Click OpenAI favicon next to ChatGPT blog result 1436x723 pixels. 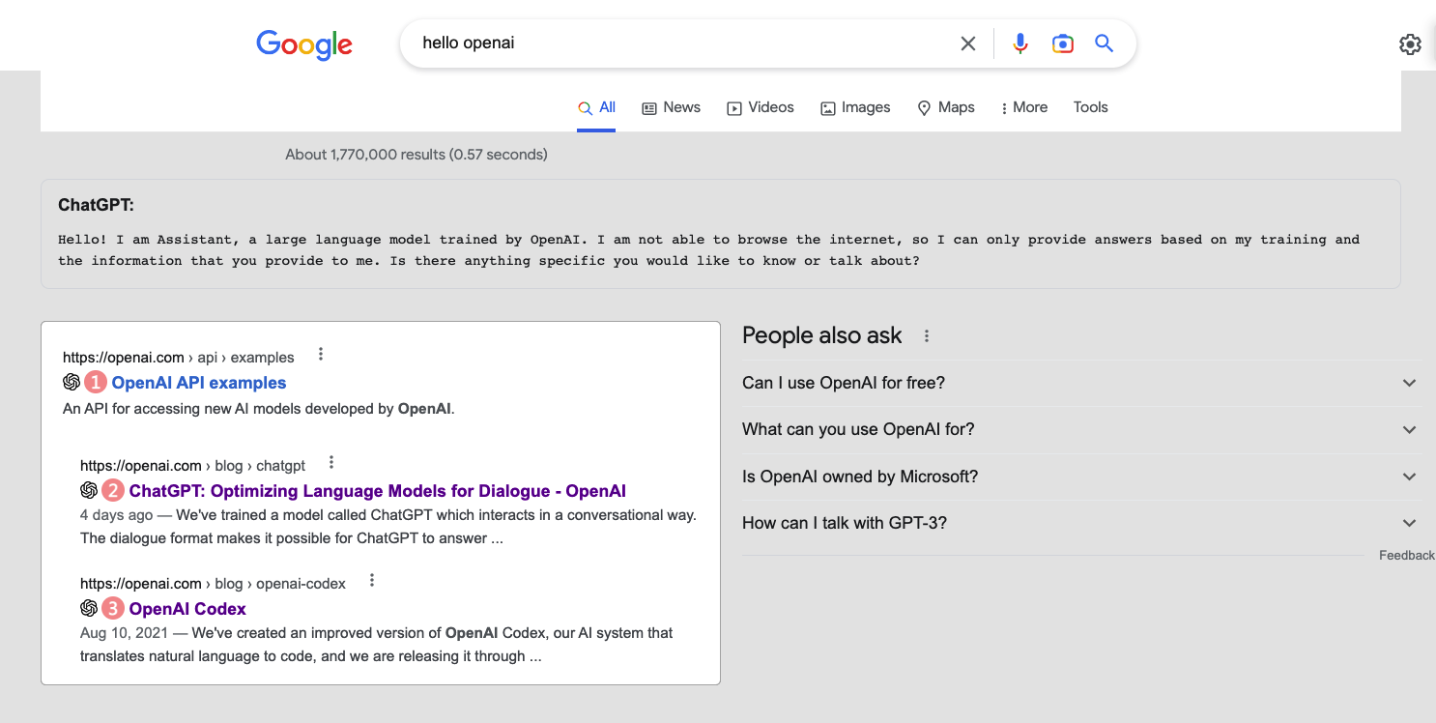pyautogui.click(x=89, y=491)
